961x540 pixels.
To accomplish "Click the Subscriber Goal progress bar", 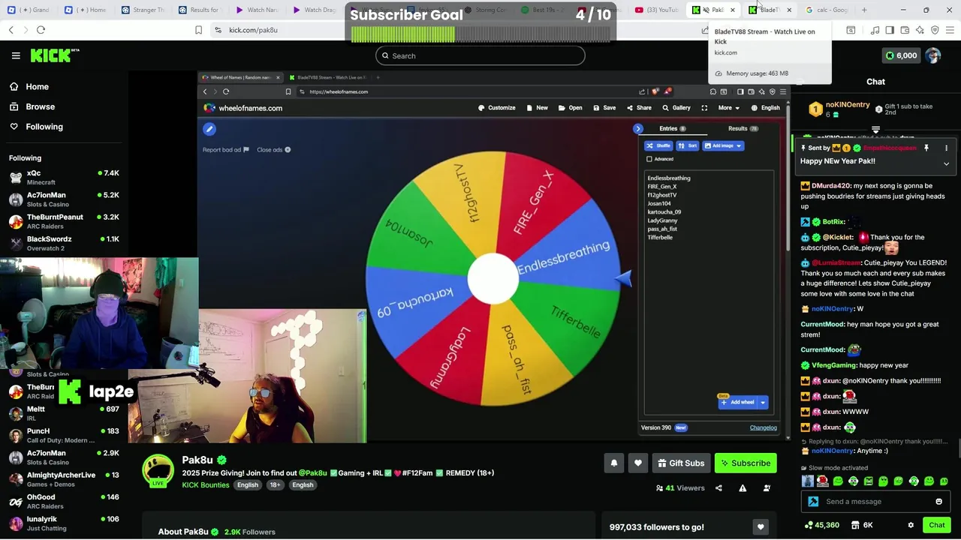I will coord(480,34).
